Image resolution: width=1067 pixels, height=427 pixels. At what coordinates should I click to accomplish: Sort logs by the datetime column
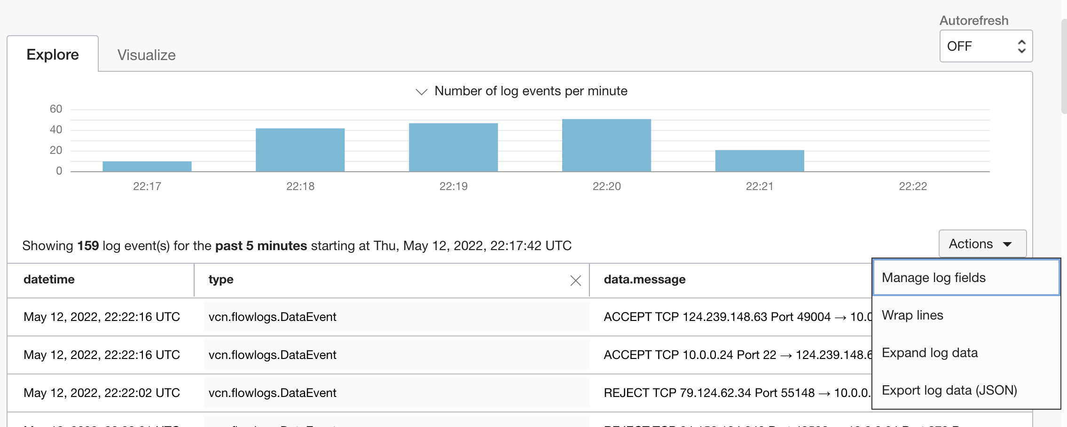point(49,279)
